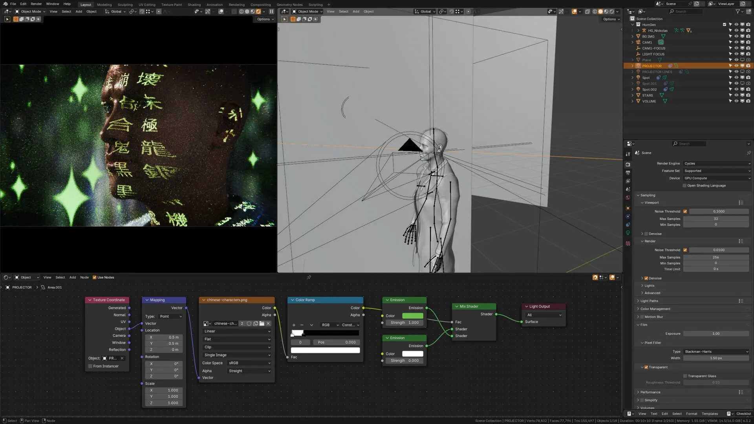Screen dimensions: 754x424
Task: Click the Blender logo menu icon
Action: pyautogui.click(x=5, y=4)
